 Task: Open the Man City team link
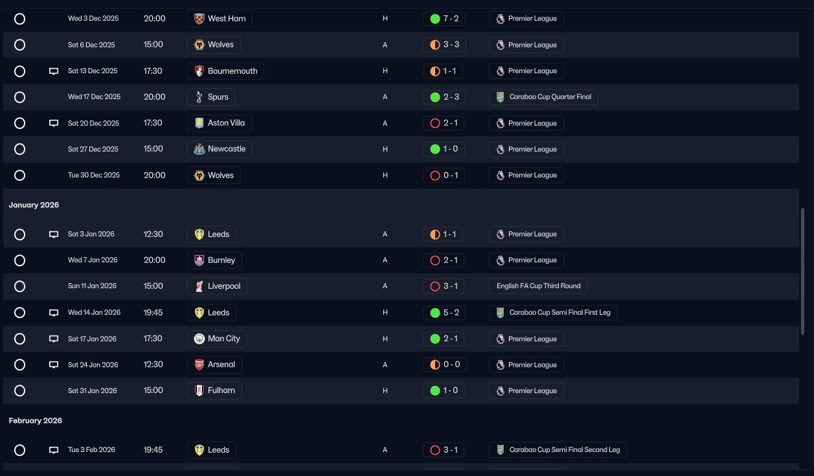pyautogui.click(x=218, y=339)
